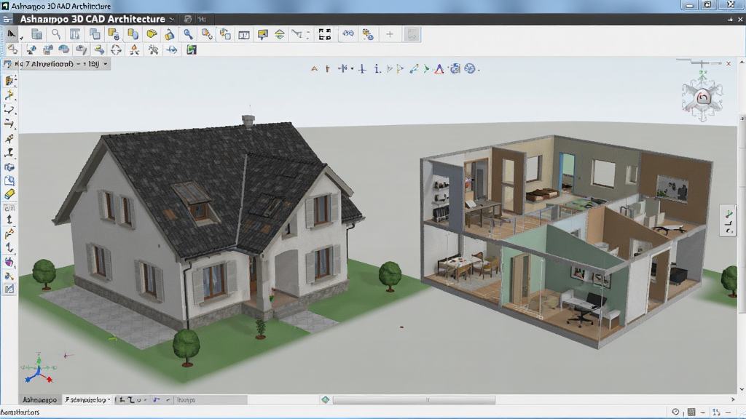Image resolution: width=746 pixels, height=419 pixels.
Task: Close the navigation panel with small x
Action: [x=729, y=63]
